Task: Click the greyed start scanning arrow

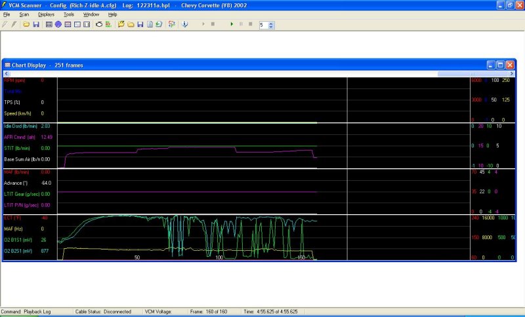Action: coord(203,24)
